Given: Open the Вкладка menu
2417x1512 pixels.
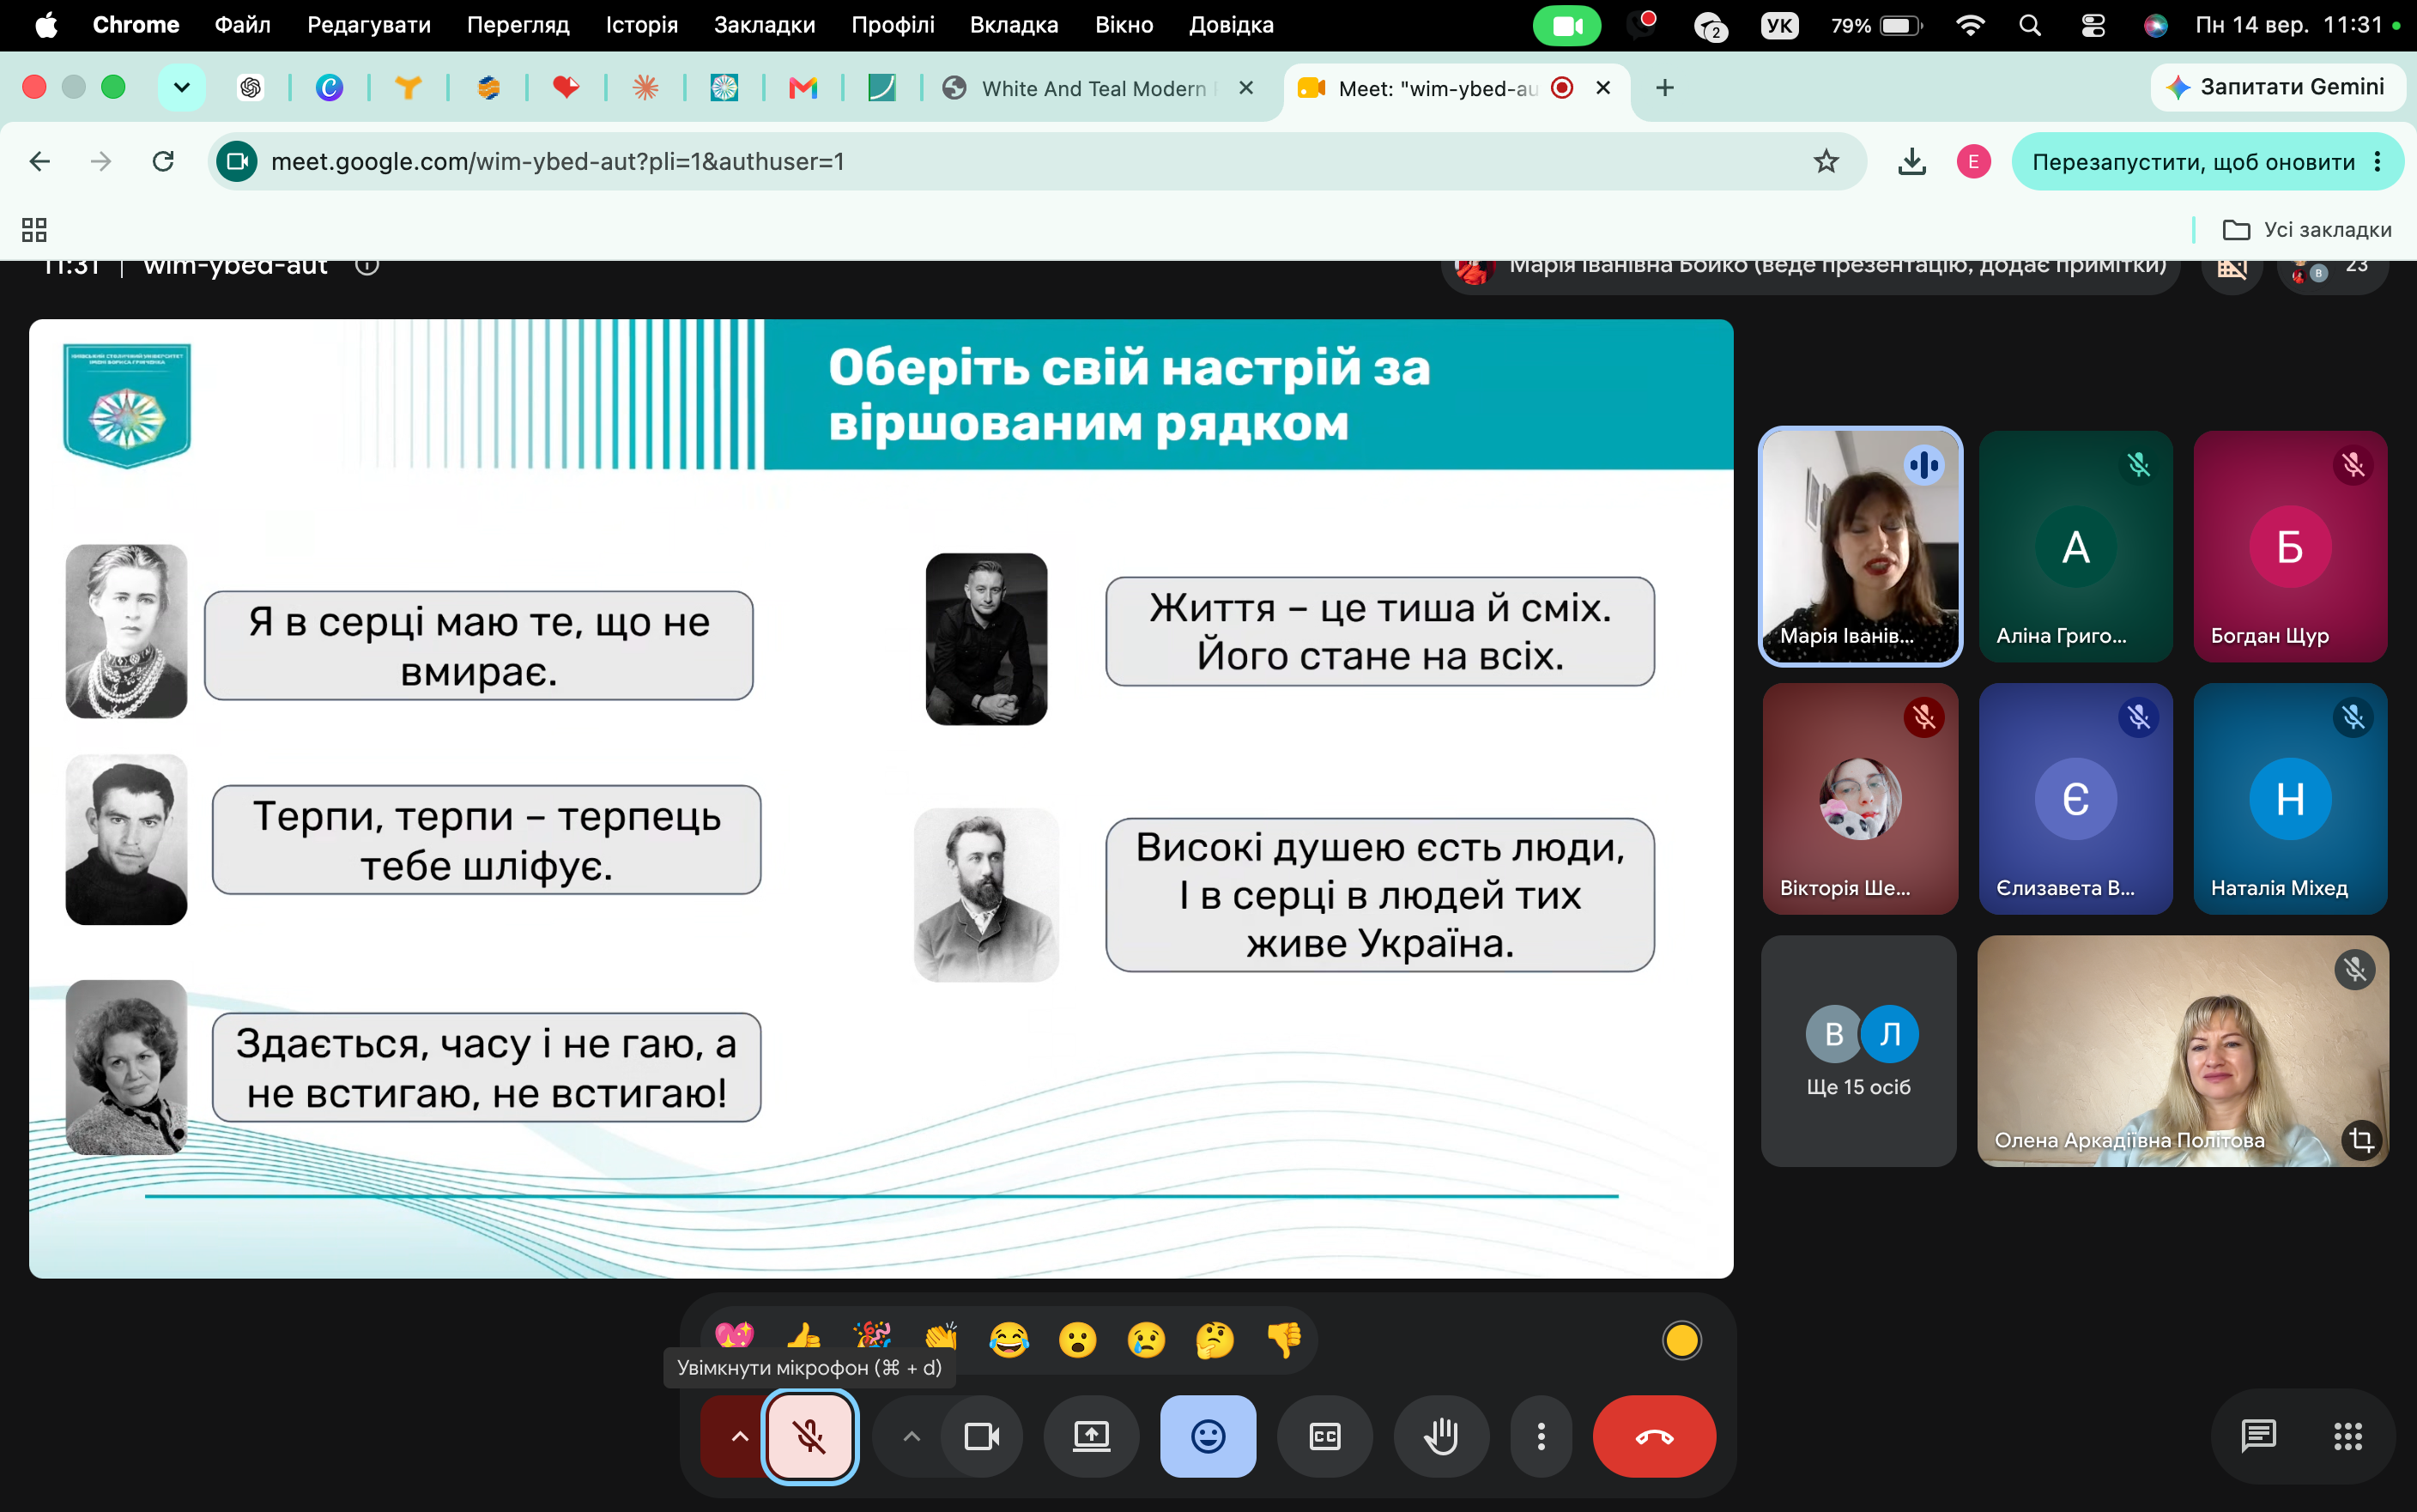Looking at the screenshot, I should tap(1014, 25).
